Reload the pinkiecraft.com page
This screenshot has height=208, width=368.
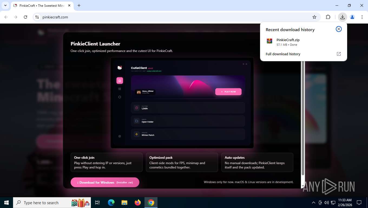click(x=25, y=17)
